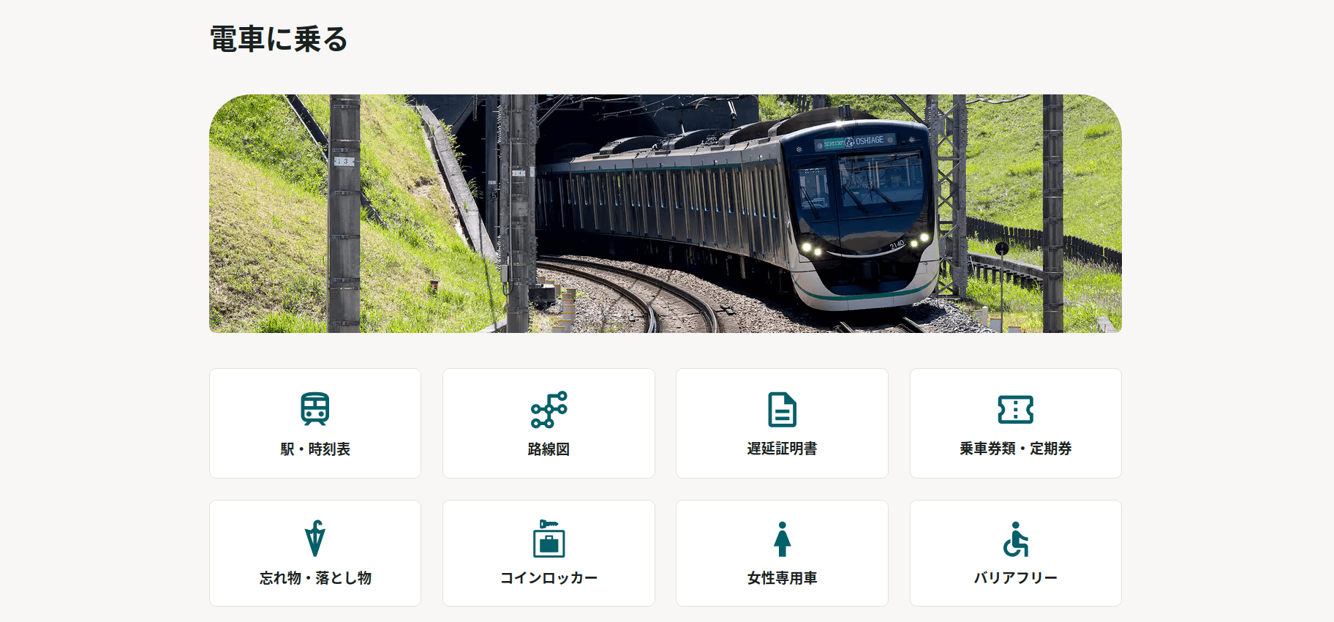The image size is (1334, 622).
Task: Open the コインロッカー link
Action: (549, 553)
